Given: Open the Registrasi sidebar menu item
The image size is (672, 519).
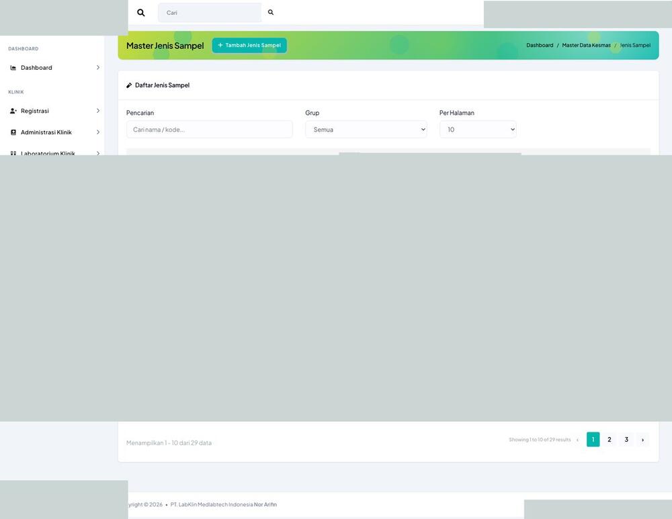Looking at the screenshot, I should pyautogui.click(x=54, y=111).
